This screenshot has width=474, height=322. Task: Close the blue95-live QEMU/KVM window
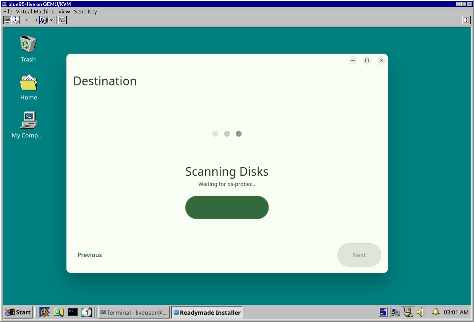(469, 4)
